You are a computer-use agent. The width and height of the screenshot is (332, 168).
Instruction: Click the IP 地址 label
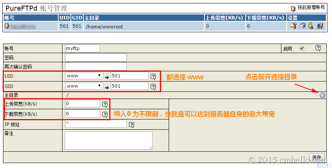pyautogui.click(x=12, y=124)
